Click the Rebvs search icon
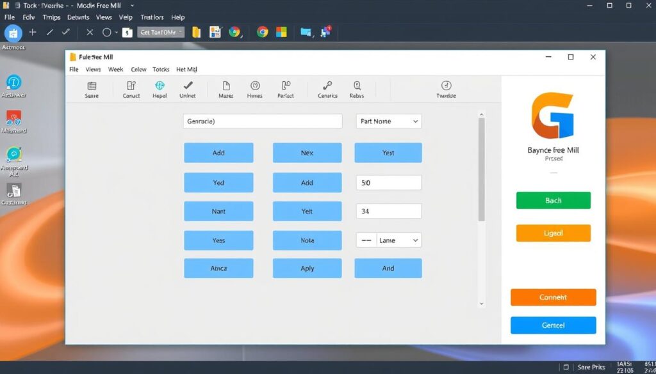Image resolution: width=656 pixels, height=374 pixels. 357,90
